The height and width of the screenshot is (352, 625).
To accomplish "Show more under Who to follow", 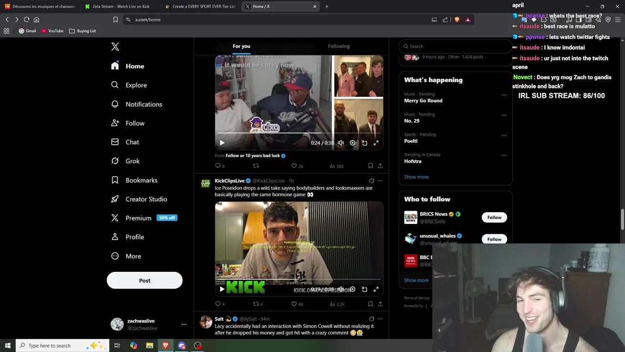I will [x=416, y=280].
